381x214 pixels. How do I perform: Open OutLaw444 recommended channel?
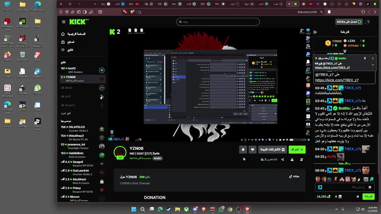pos(82,172)
